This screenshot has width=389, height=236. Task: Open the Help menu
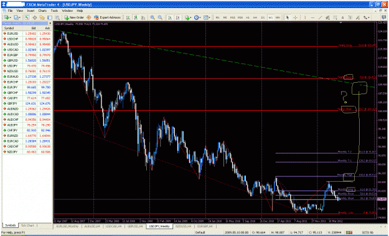pos(80,11)
